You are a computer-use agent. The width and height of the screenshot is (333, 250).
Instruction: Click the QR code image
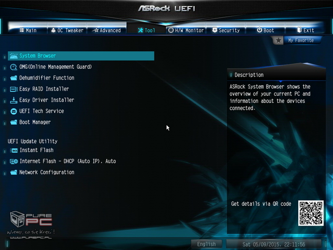point(311,213)
